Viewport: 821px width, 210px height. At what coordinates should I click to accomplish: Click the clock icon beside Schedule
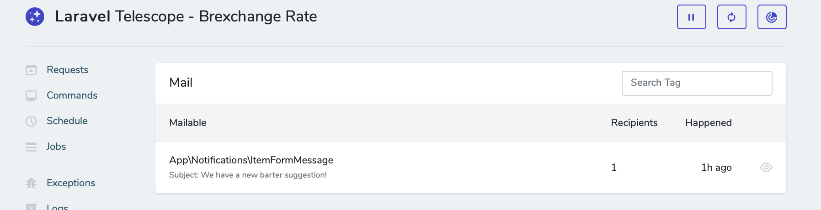[31, 121]
